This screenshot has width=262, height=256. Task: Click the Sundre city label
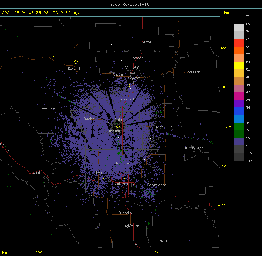(x=89, y=119)
